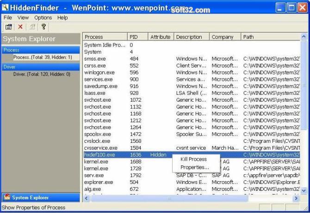The image size is (310, 213).
Task: Click the System Explorer bottom bar button
Action: [40, 198]
